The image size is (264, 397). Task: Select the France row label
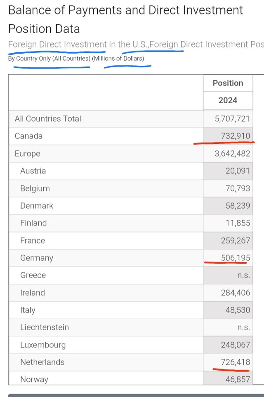(33, 240)
